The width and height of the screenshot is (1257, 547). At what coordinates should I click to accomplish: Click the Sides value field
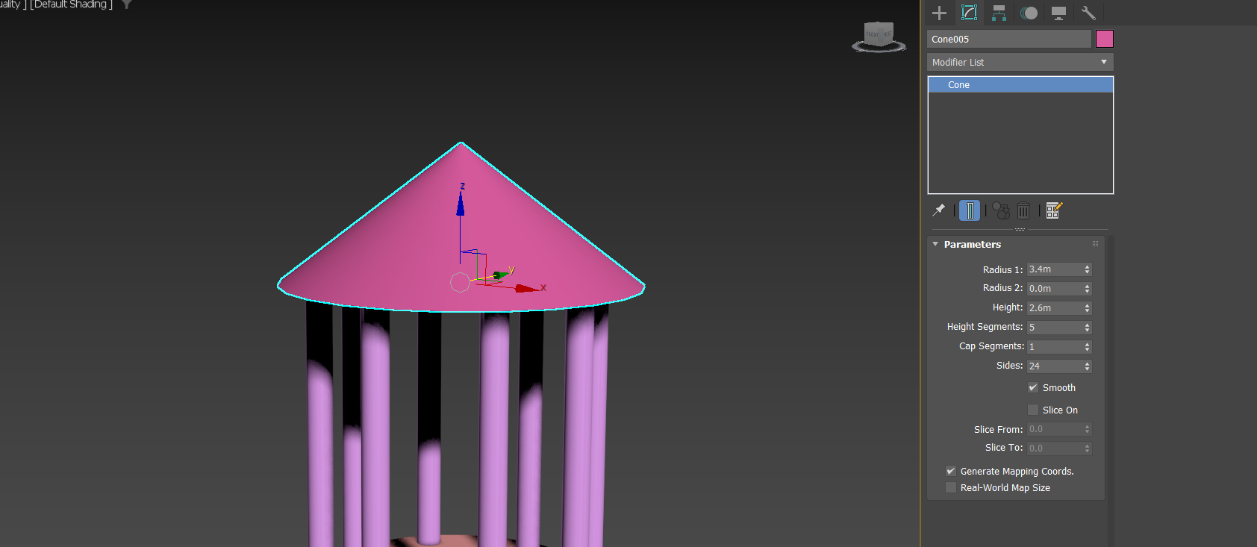coord(1055,366)
